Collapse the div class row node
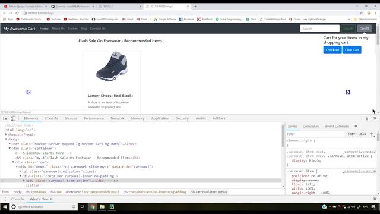 (x=13, y=162)
